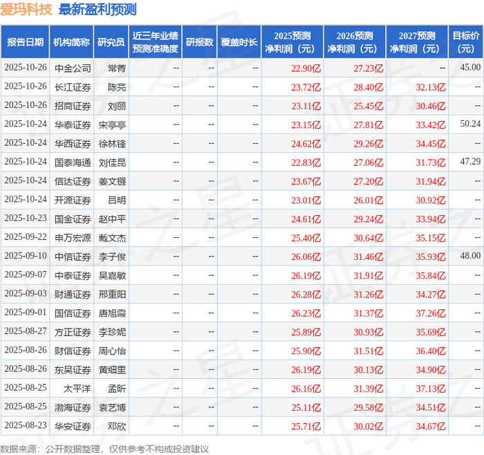Click institution name 开源证券
484x455 pixels.
pyautogui.click(x=73, y=201)
